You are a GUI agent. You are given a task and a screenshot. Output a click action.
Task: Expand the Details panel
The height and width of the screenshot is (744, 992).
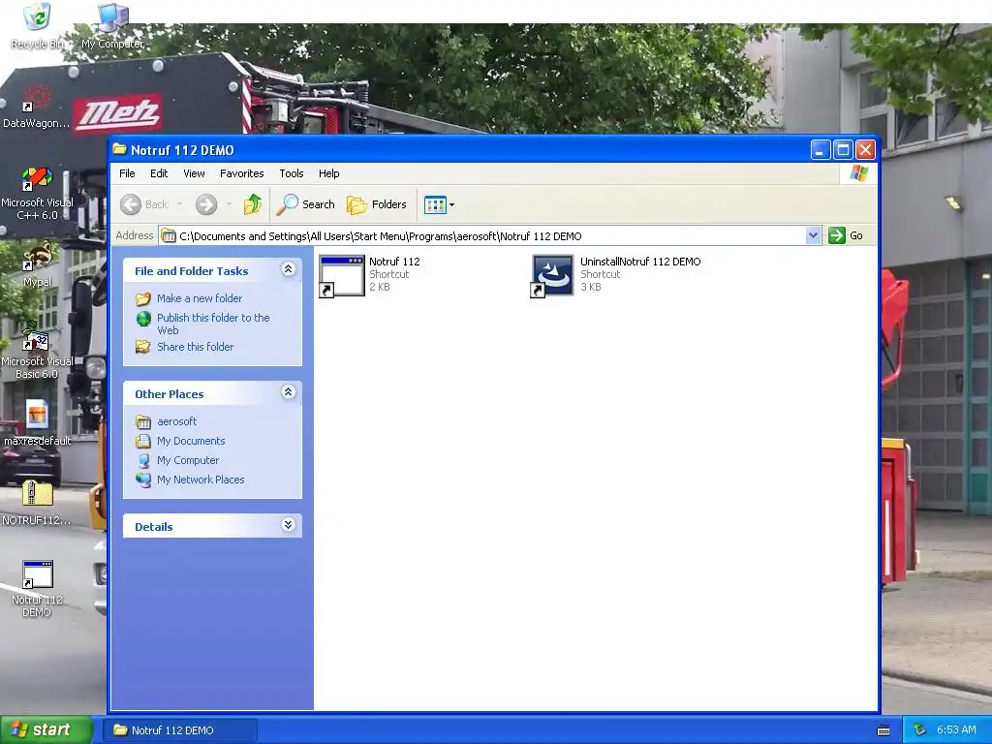tap(288, 525)
